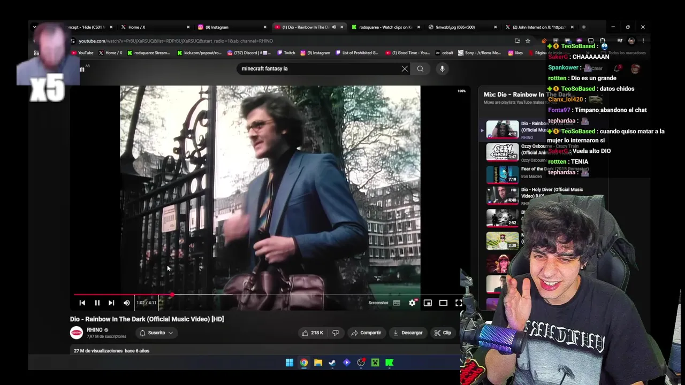Open List of Prohibited G... bookmark
This screenshot has height=385, width=685.
(356, 53)
